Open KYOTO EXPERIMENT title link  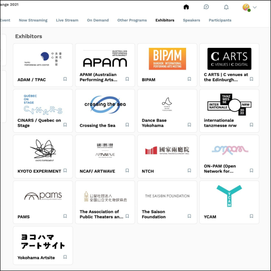[x=39, y=171]
